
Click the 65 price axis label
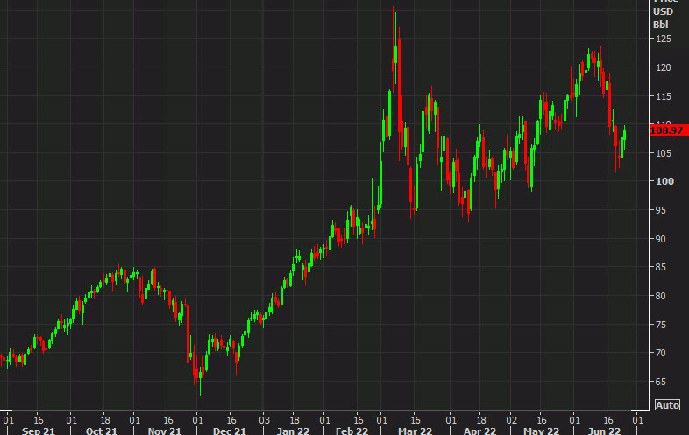click(660, 382)
